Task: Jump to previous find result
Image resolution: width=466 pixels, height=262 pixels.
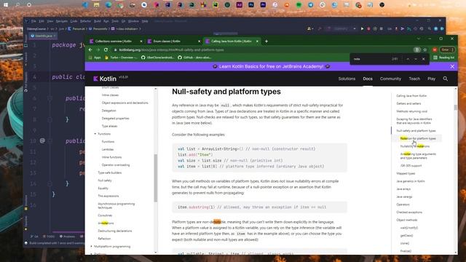Action: pyautogui.click(x=408, y=59)
